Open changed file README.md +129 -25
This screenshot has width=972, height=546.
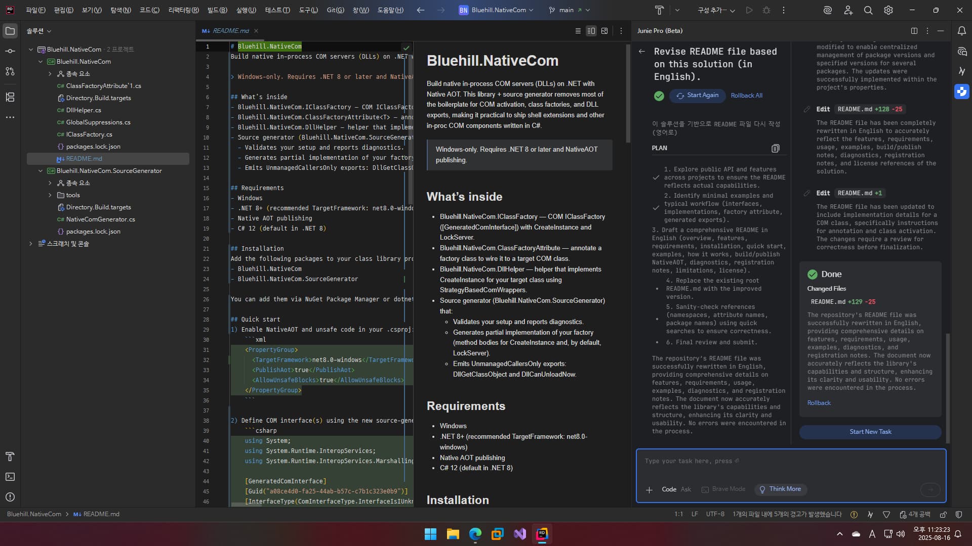click(843, 302)
